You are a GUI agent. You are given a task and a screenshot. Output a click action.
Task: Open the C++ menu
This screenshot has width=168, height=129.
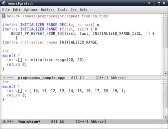[74, 10]
